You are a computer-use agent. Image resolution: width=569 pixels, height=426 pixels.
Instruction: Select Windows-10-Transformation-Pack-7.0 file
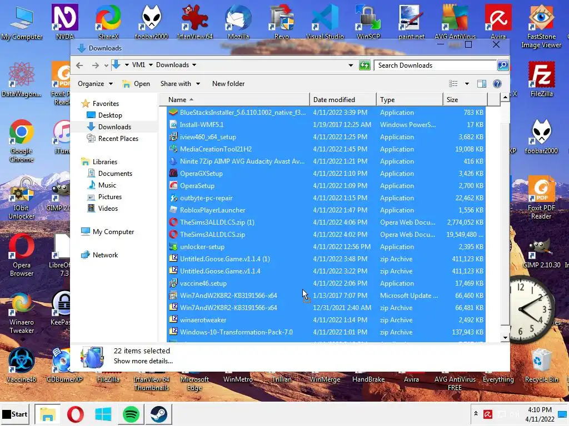click(326, 332)
